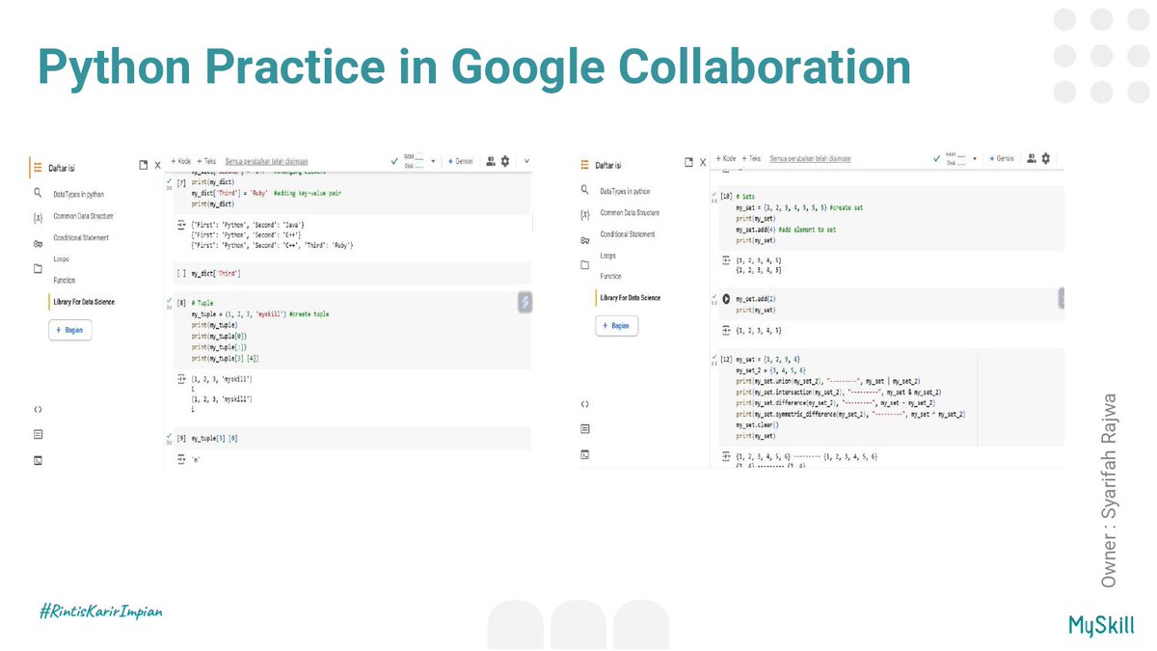
Task: Open Gemini button in left notebook
Action: (462, 161)
